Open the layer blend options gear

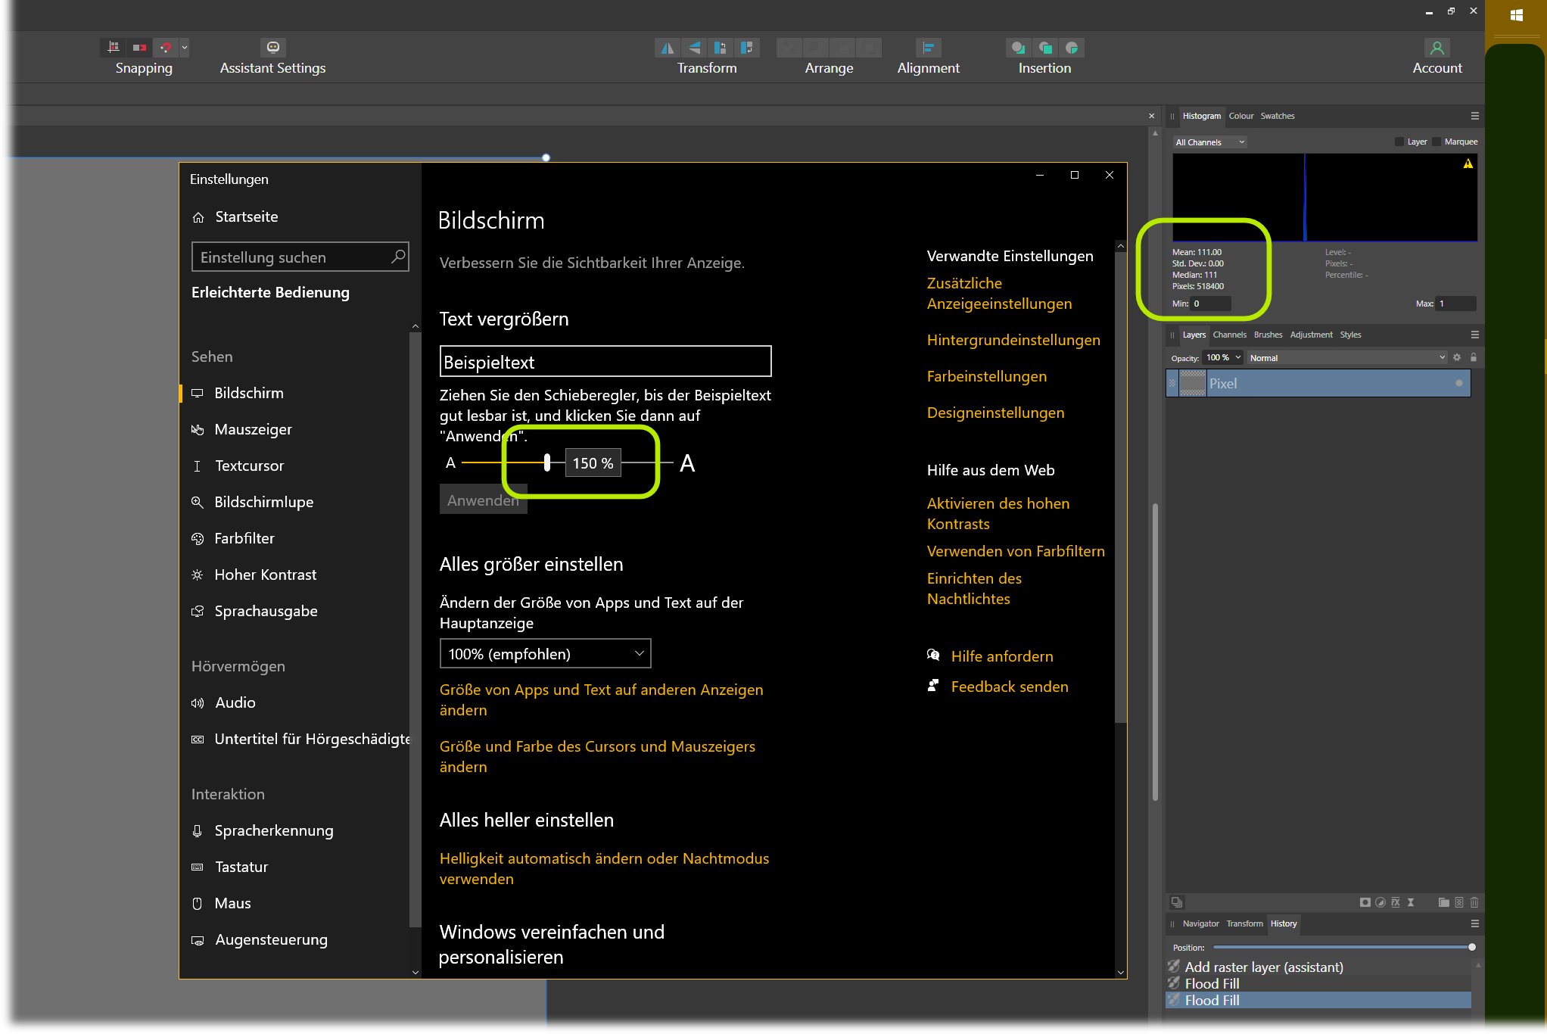point(1457,357)
